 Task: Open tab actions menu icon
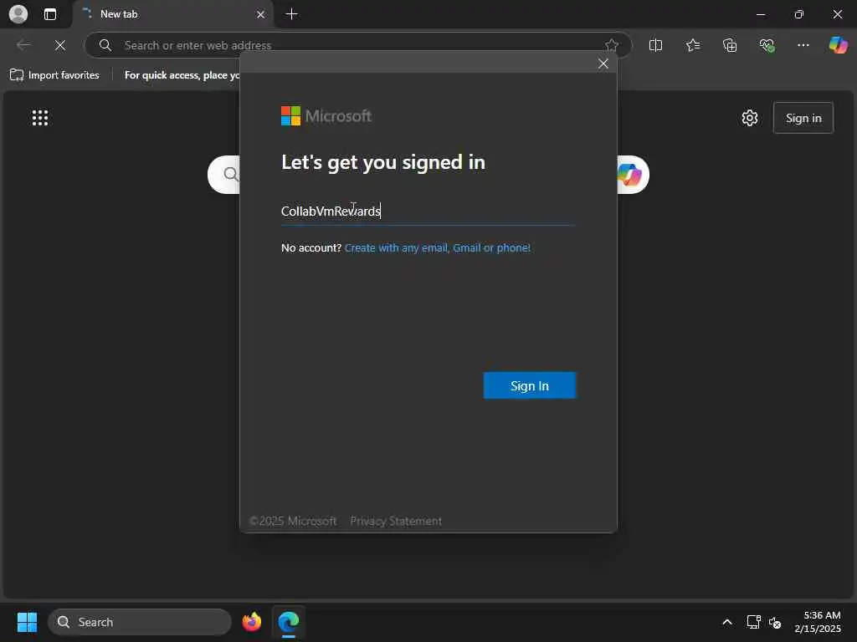tap(49, 14)
